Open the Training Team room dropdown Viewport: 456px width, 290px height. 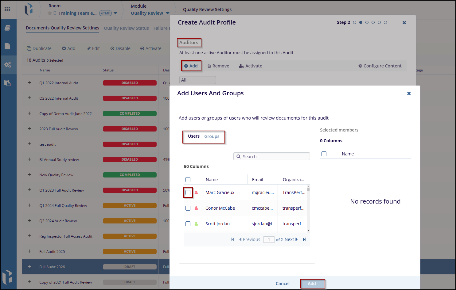(x=115, y=13)
